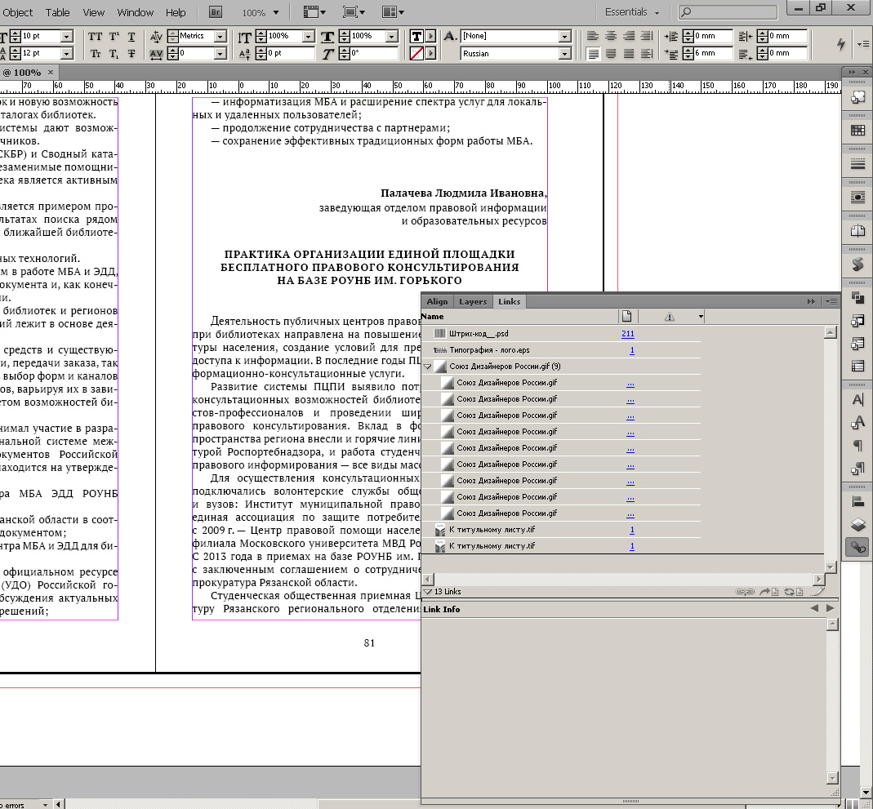
Task: Open Table menu
Action: pos(57,12)
